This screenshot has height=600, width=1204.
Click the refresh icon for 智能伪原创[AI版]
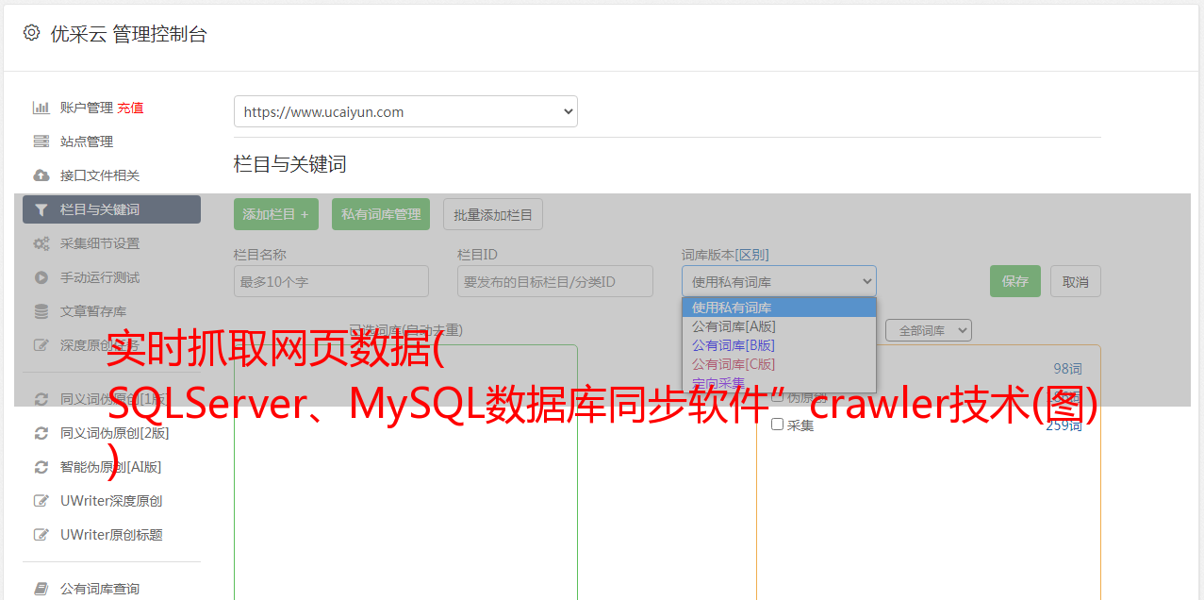[x=41, y=467]
